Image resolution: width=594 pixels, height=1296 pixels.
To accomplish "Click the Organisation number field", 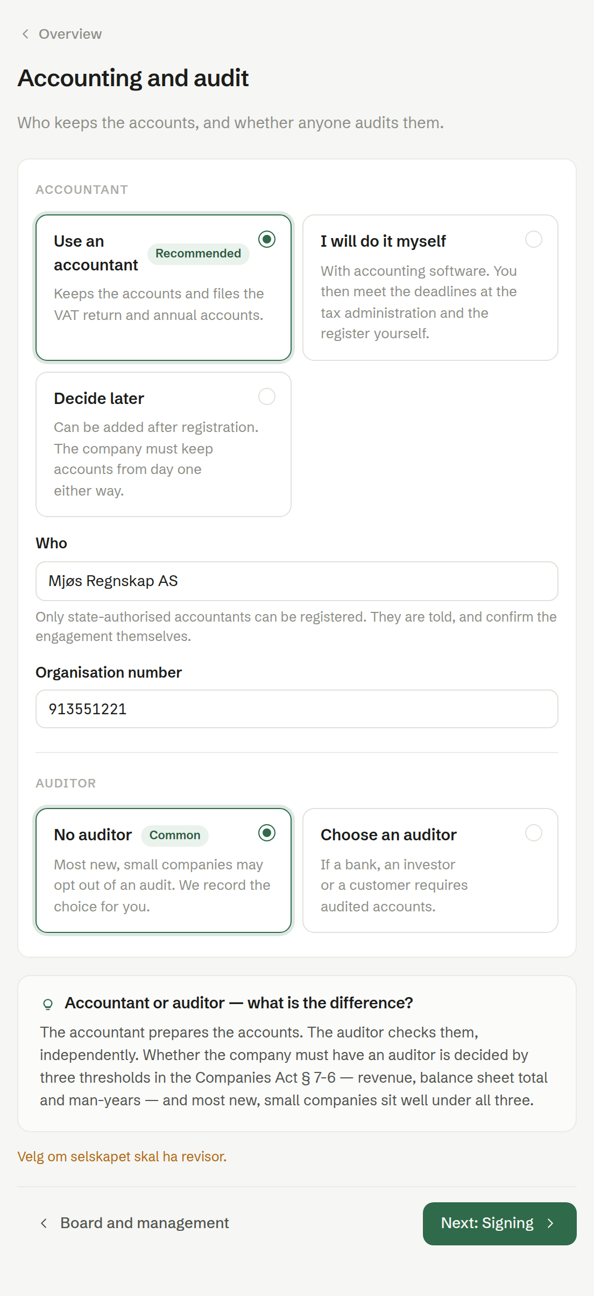I will pyautogui.click(x=297, y=709).
